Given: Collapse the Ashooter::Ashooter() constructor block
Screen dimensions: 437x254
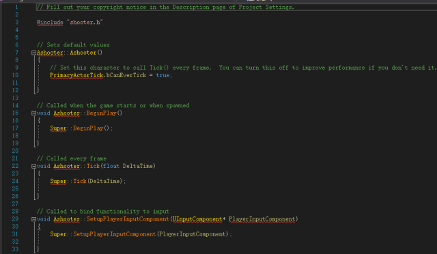Looking at the screenshot, I should [33, 53].
